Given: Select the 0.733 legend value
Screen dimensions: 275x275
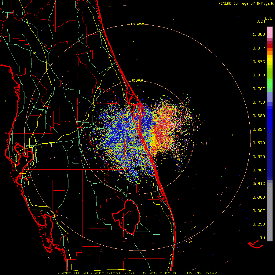Looking at the screenshot, I should pyautogui.click(x=259, y=102).
